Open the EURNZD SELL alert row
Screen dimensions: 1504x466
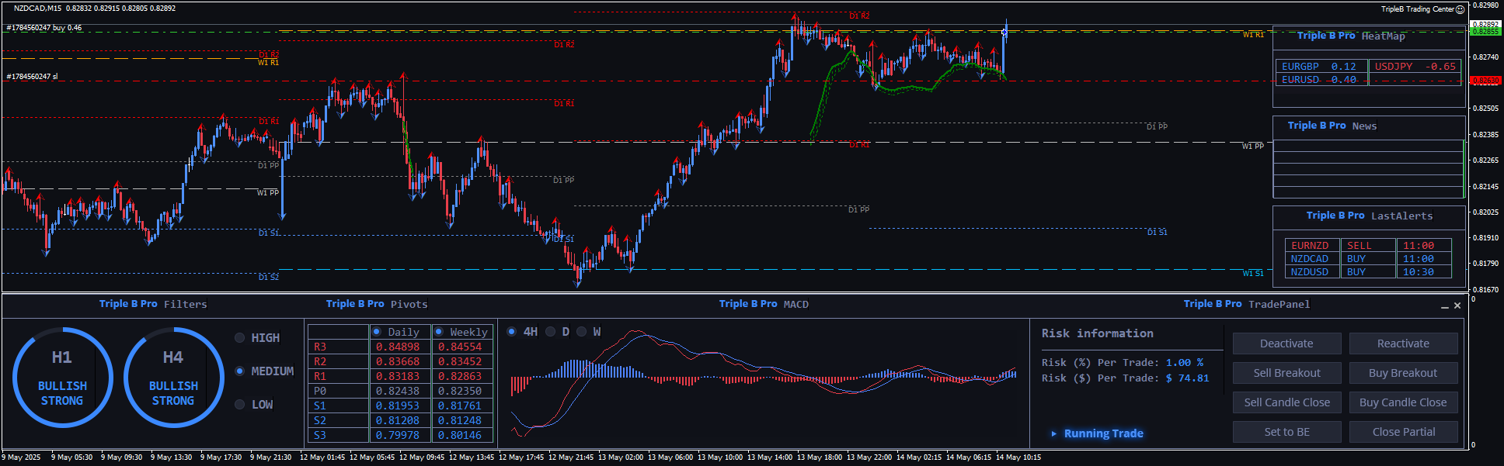click(x=1367, y=246)
